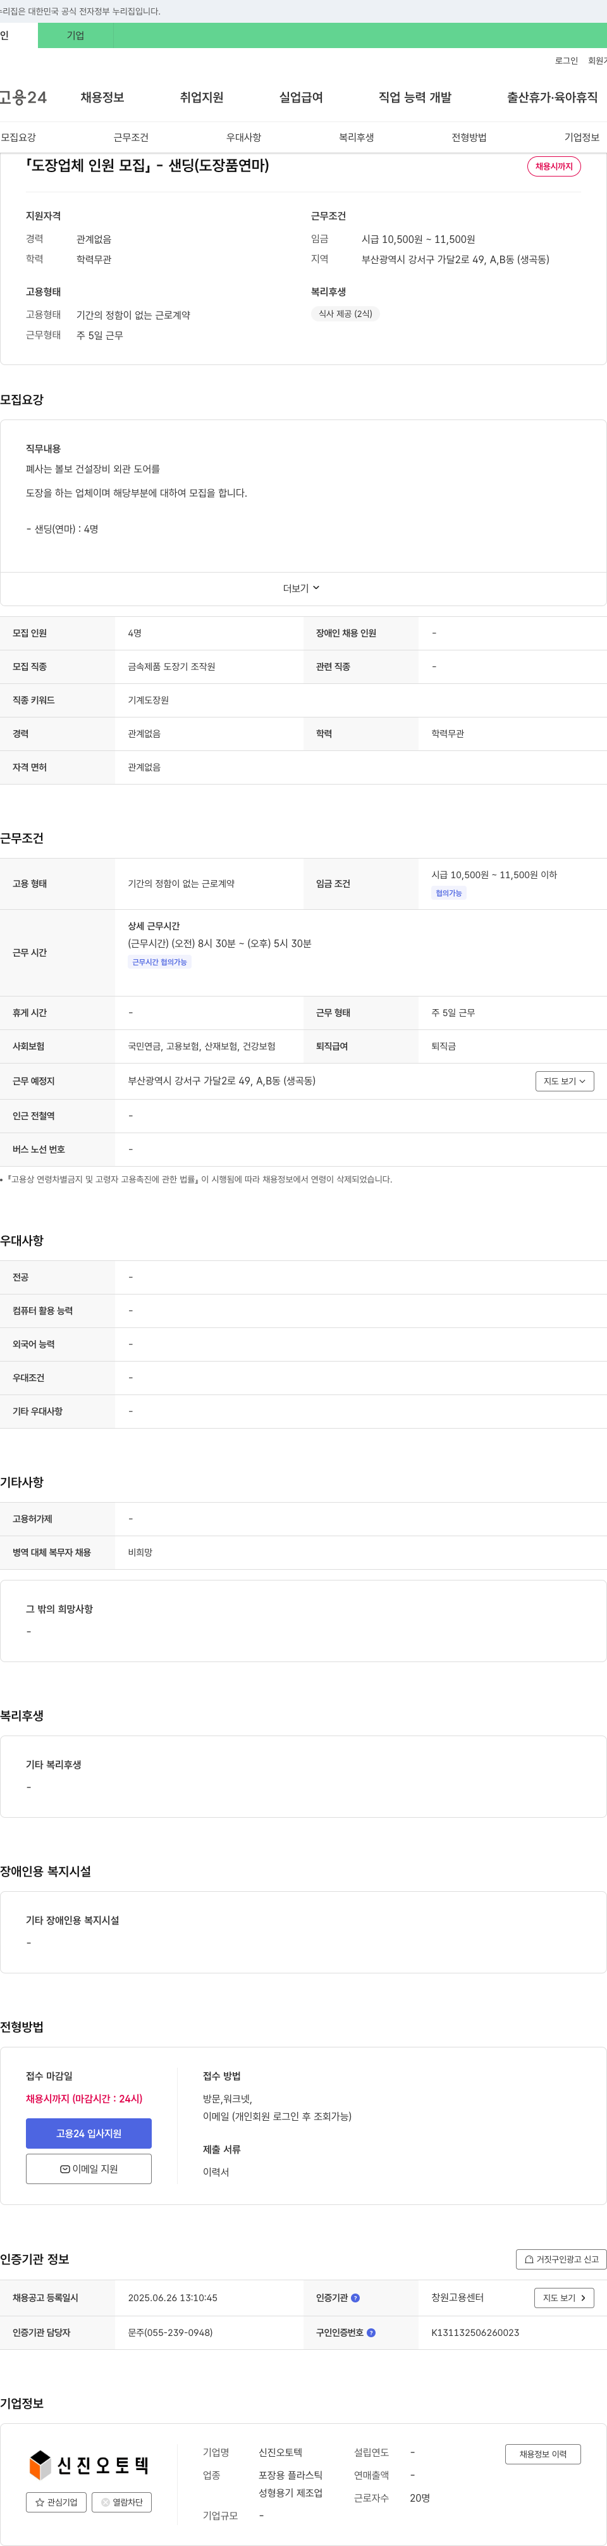Click the 금속제품 도장기 조작원 cell
This screenshot has height=2546, width=607.
tap(172, 667)
